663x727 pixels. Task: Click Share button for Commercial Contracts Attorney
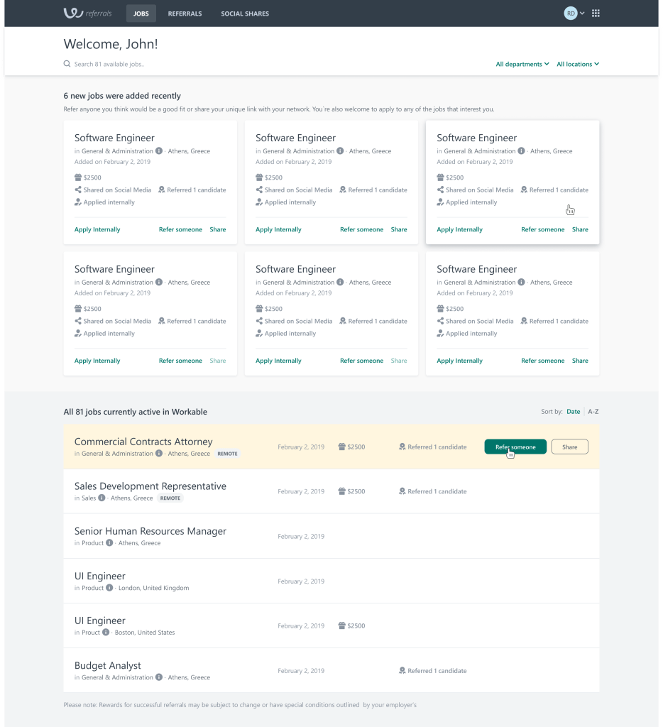(x=569, y=447)
